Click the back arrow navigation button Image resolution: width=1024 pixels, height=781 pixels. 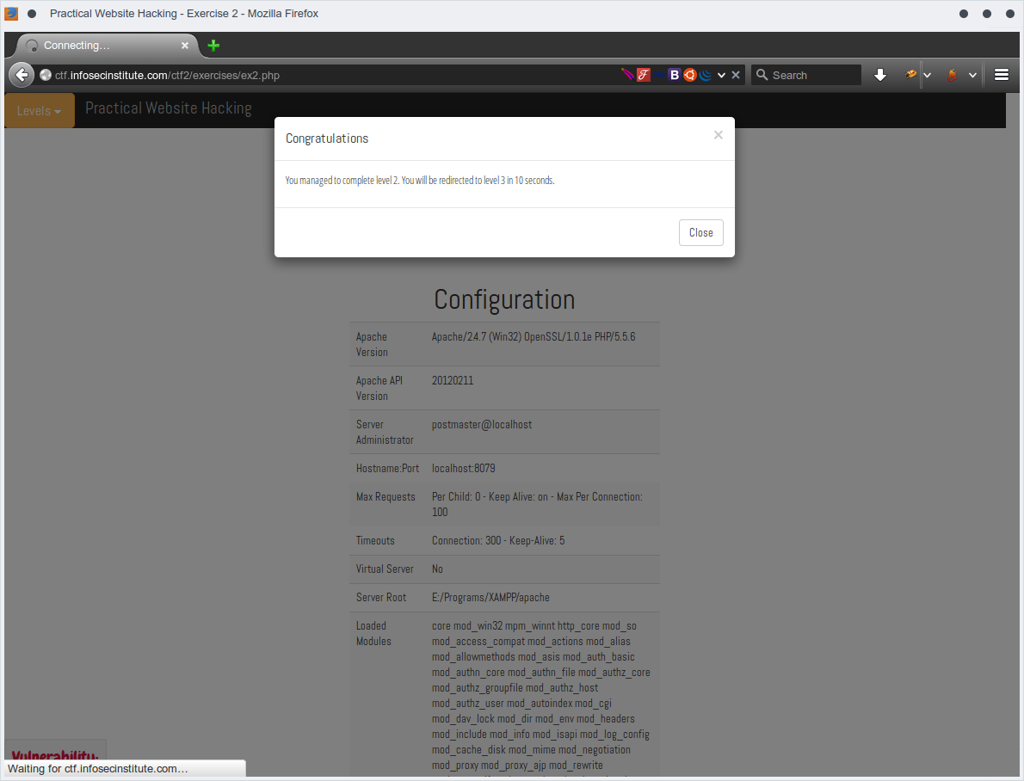coord(22,75)
